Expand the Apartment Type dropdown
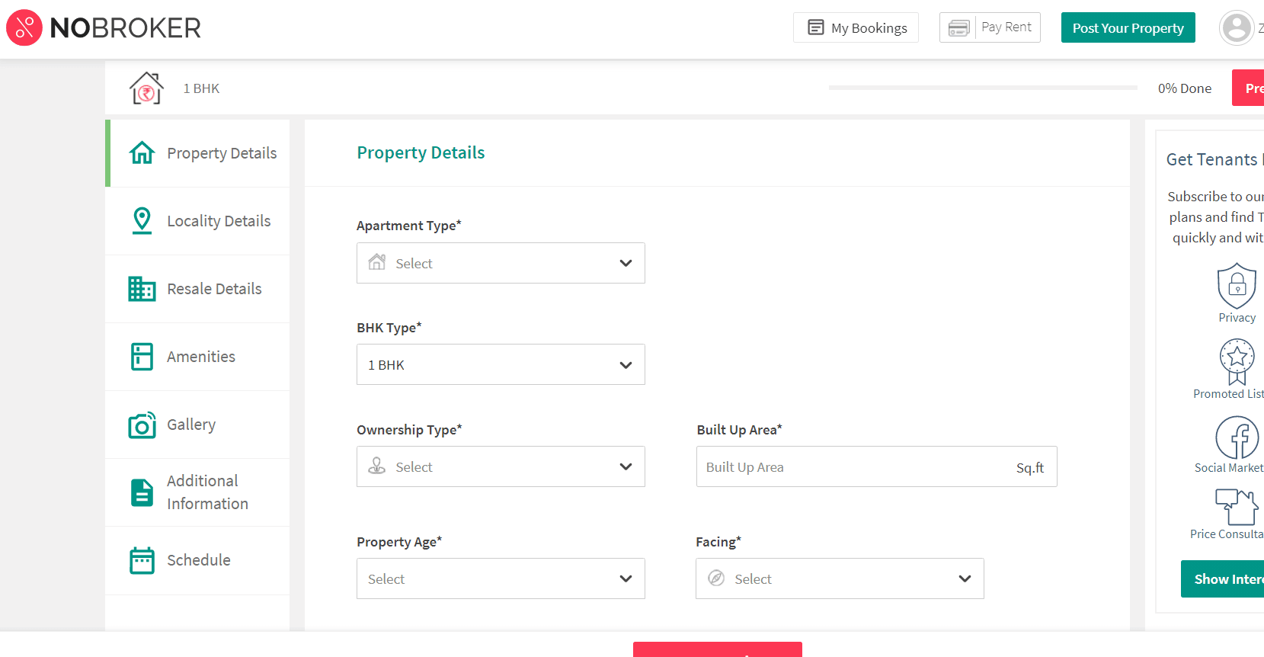 501,263
